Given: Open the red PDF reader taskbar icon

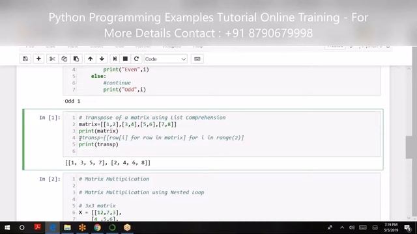Looking at the screenshot, I should [x=38, y=227].
